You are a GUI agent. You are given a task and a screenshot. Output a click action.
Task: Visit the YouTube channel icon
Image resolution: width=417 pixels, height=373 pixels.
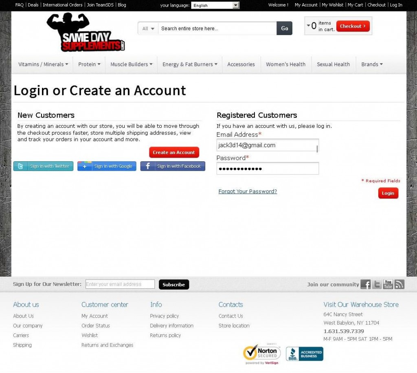pos(388,284)
